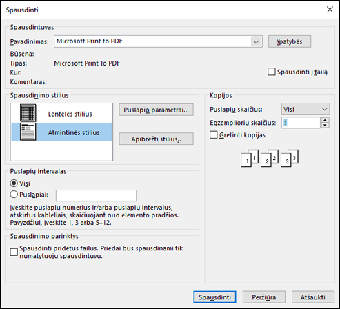The image size is (340, 309).
Task: Click the Pavadinimas label
Action: 29,41
